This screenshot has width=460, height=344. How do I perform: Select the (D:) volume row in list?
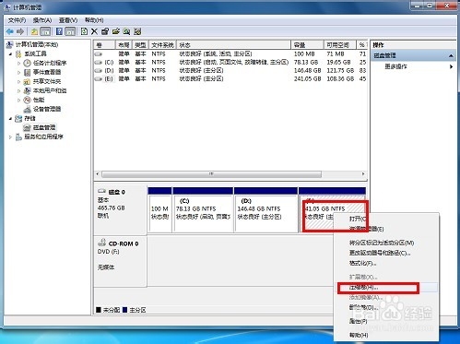tap(230, 71)
